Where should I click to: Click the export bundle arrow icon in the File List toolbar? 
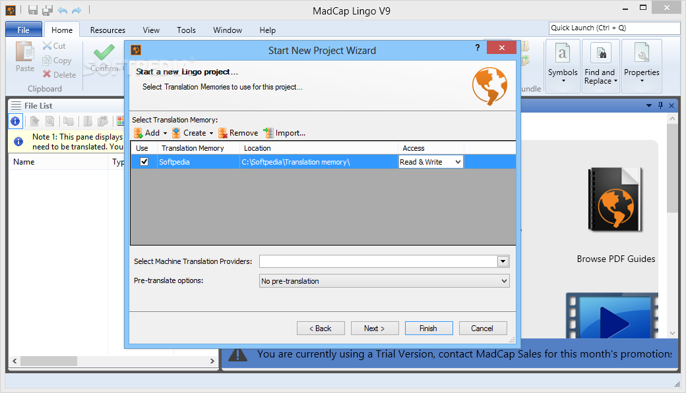click(x=103, y=121)
